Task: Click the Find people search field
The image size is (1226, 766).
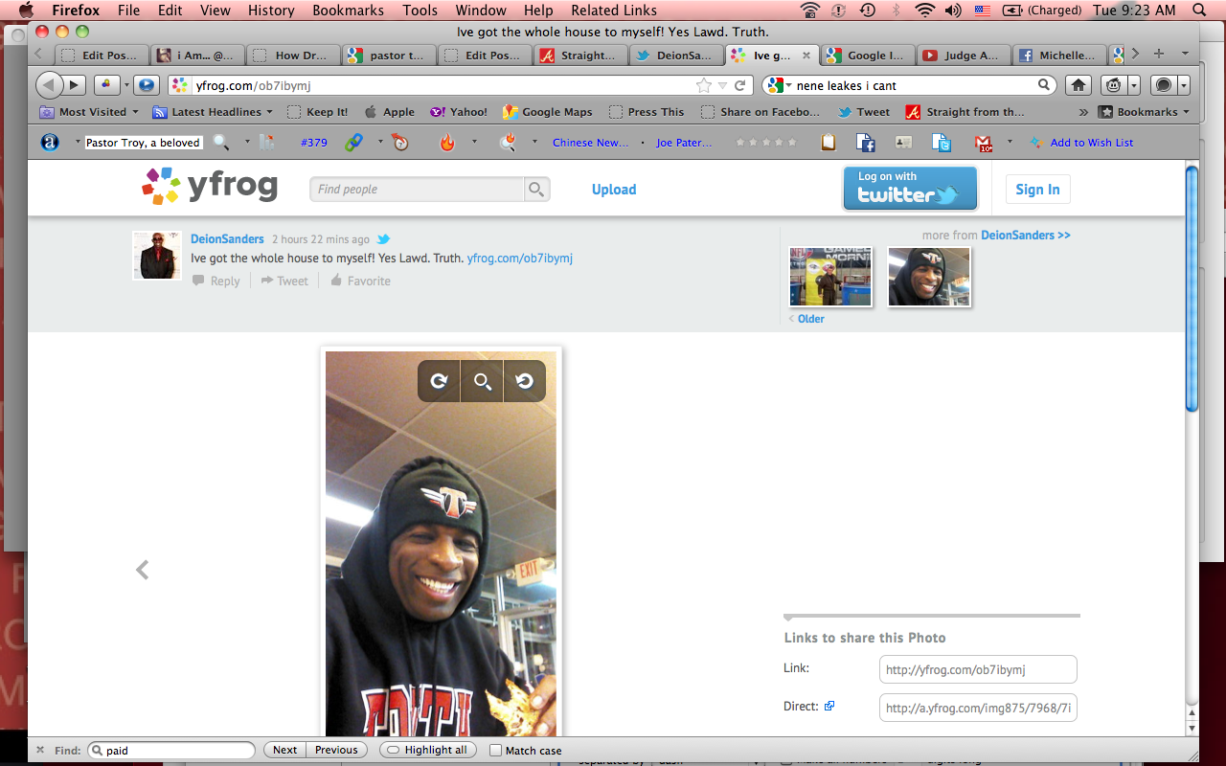Action: [418, 190]
